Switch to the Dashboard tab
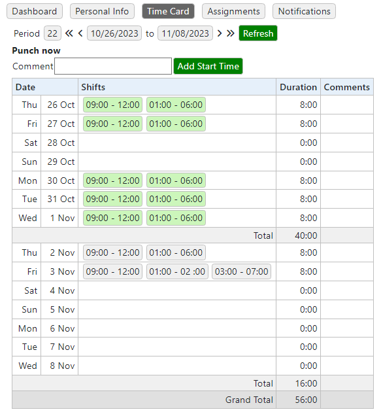The image size is (381, 416). point(35,11)
